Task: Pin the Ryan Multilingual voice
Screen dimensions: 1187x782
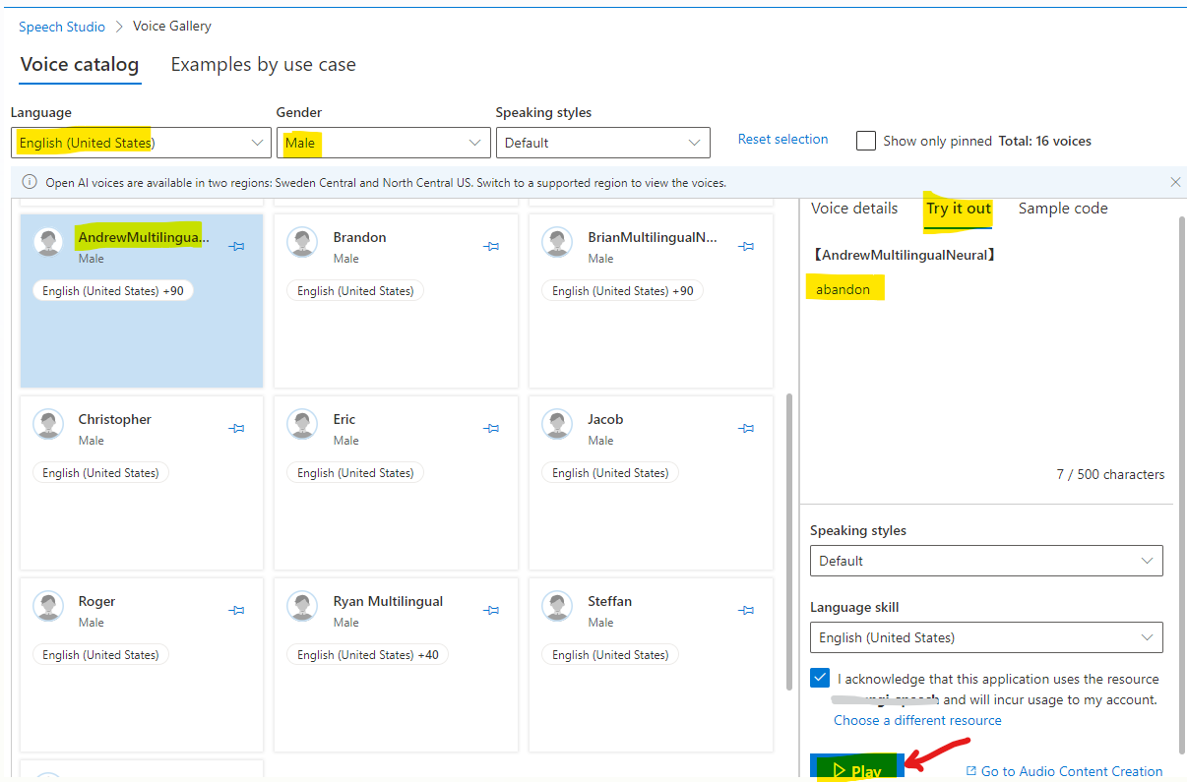Action: [x=491, y=610]
